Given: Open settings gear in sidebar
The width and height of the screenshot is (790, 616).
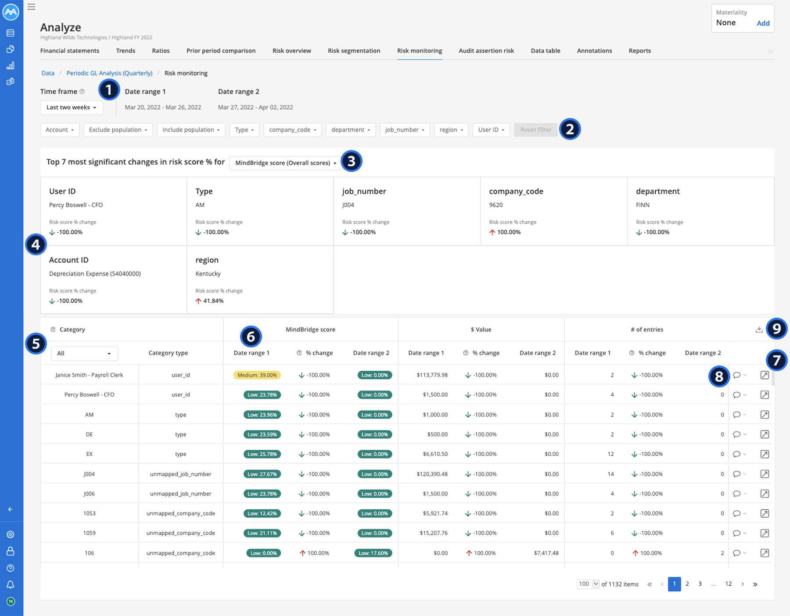Looking at the screenshot, I should click(11, 534).
